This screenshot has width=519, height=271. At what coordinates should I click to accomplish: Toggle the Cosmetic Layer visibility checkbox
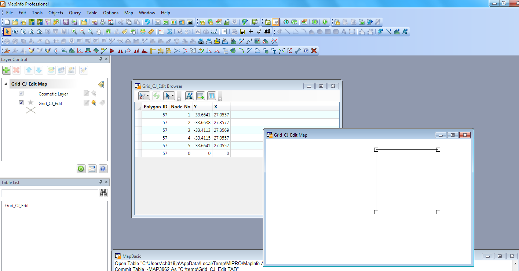(x=21, y=94)
